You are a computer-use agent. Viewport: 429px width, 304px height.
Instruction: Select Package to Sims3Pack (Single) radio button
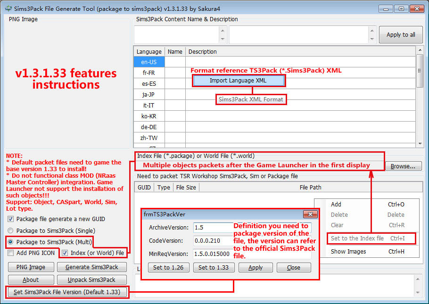pos(11,230)
